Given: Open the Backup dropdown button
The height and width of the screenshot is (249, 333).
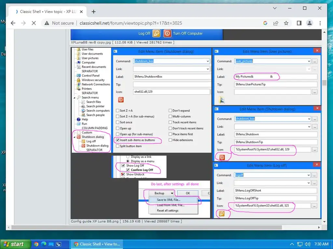Looking at the screenshot, I should coord(161,193).
